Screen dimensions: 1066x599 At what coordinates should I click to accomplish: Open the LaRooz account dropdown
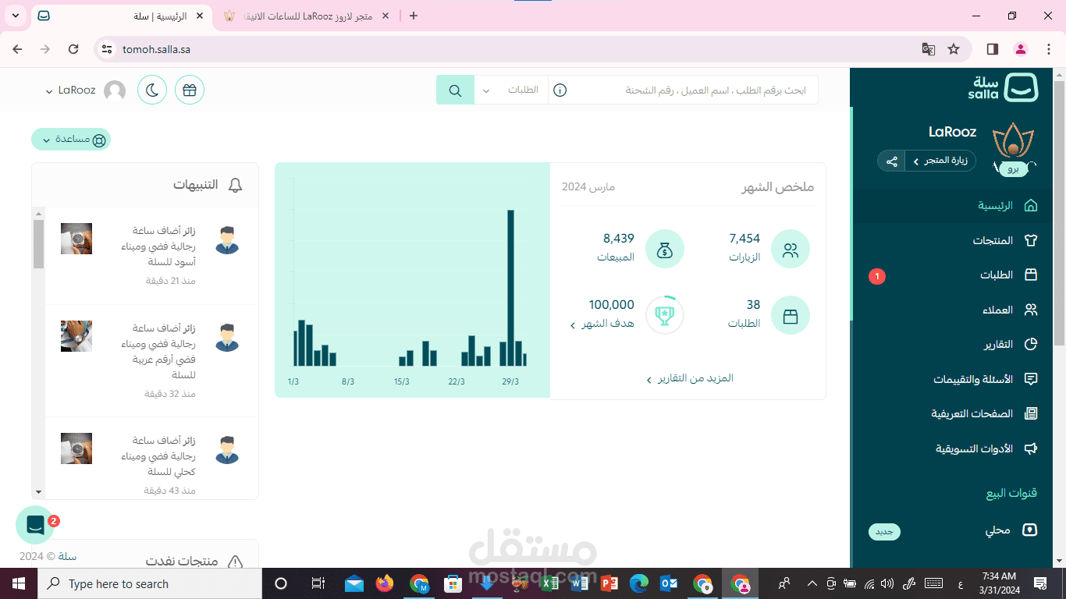(x=72, y=90)
